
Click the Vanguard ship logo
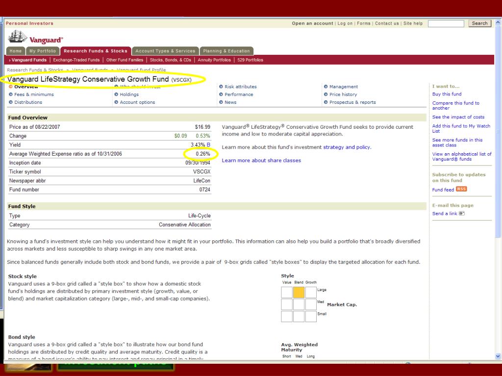coord(18,36)
